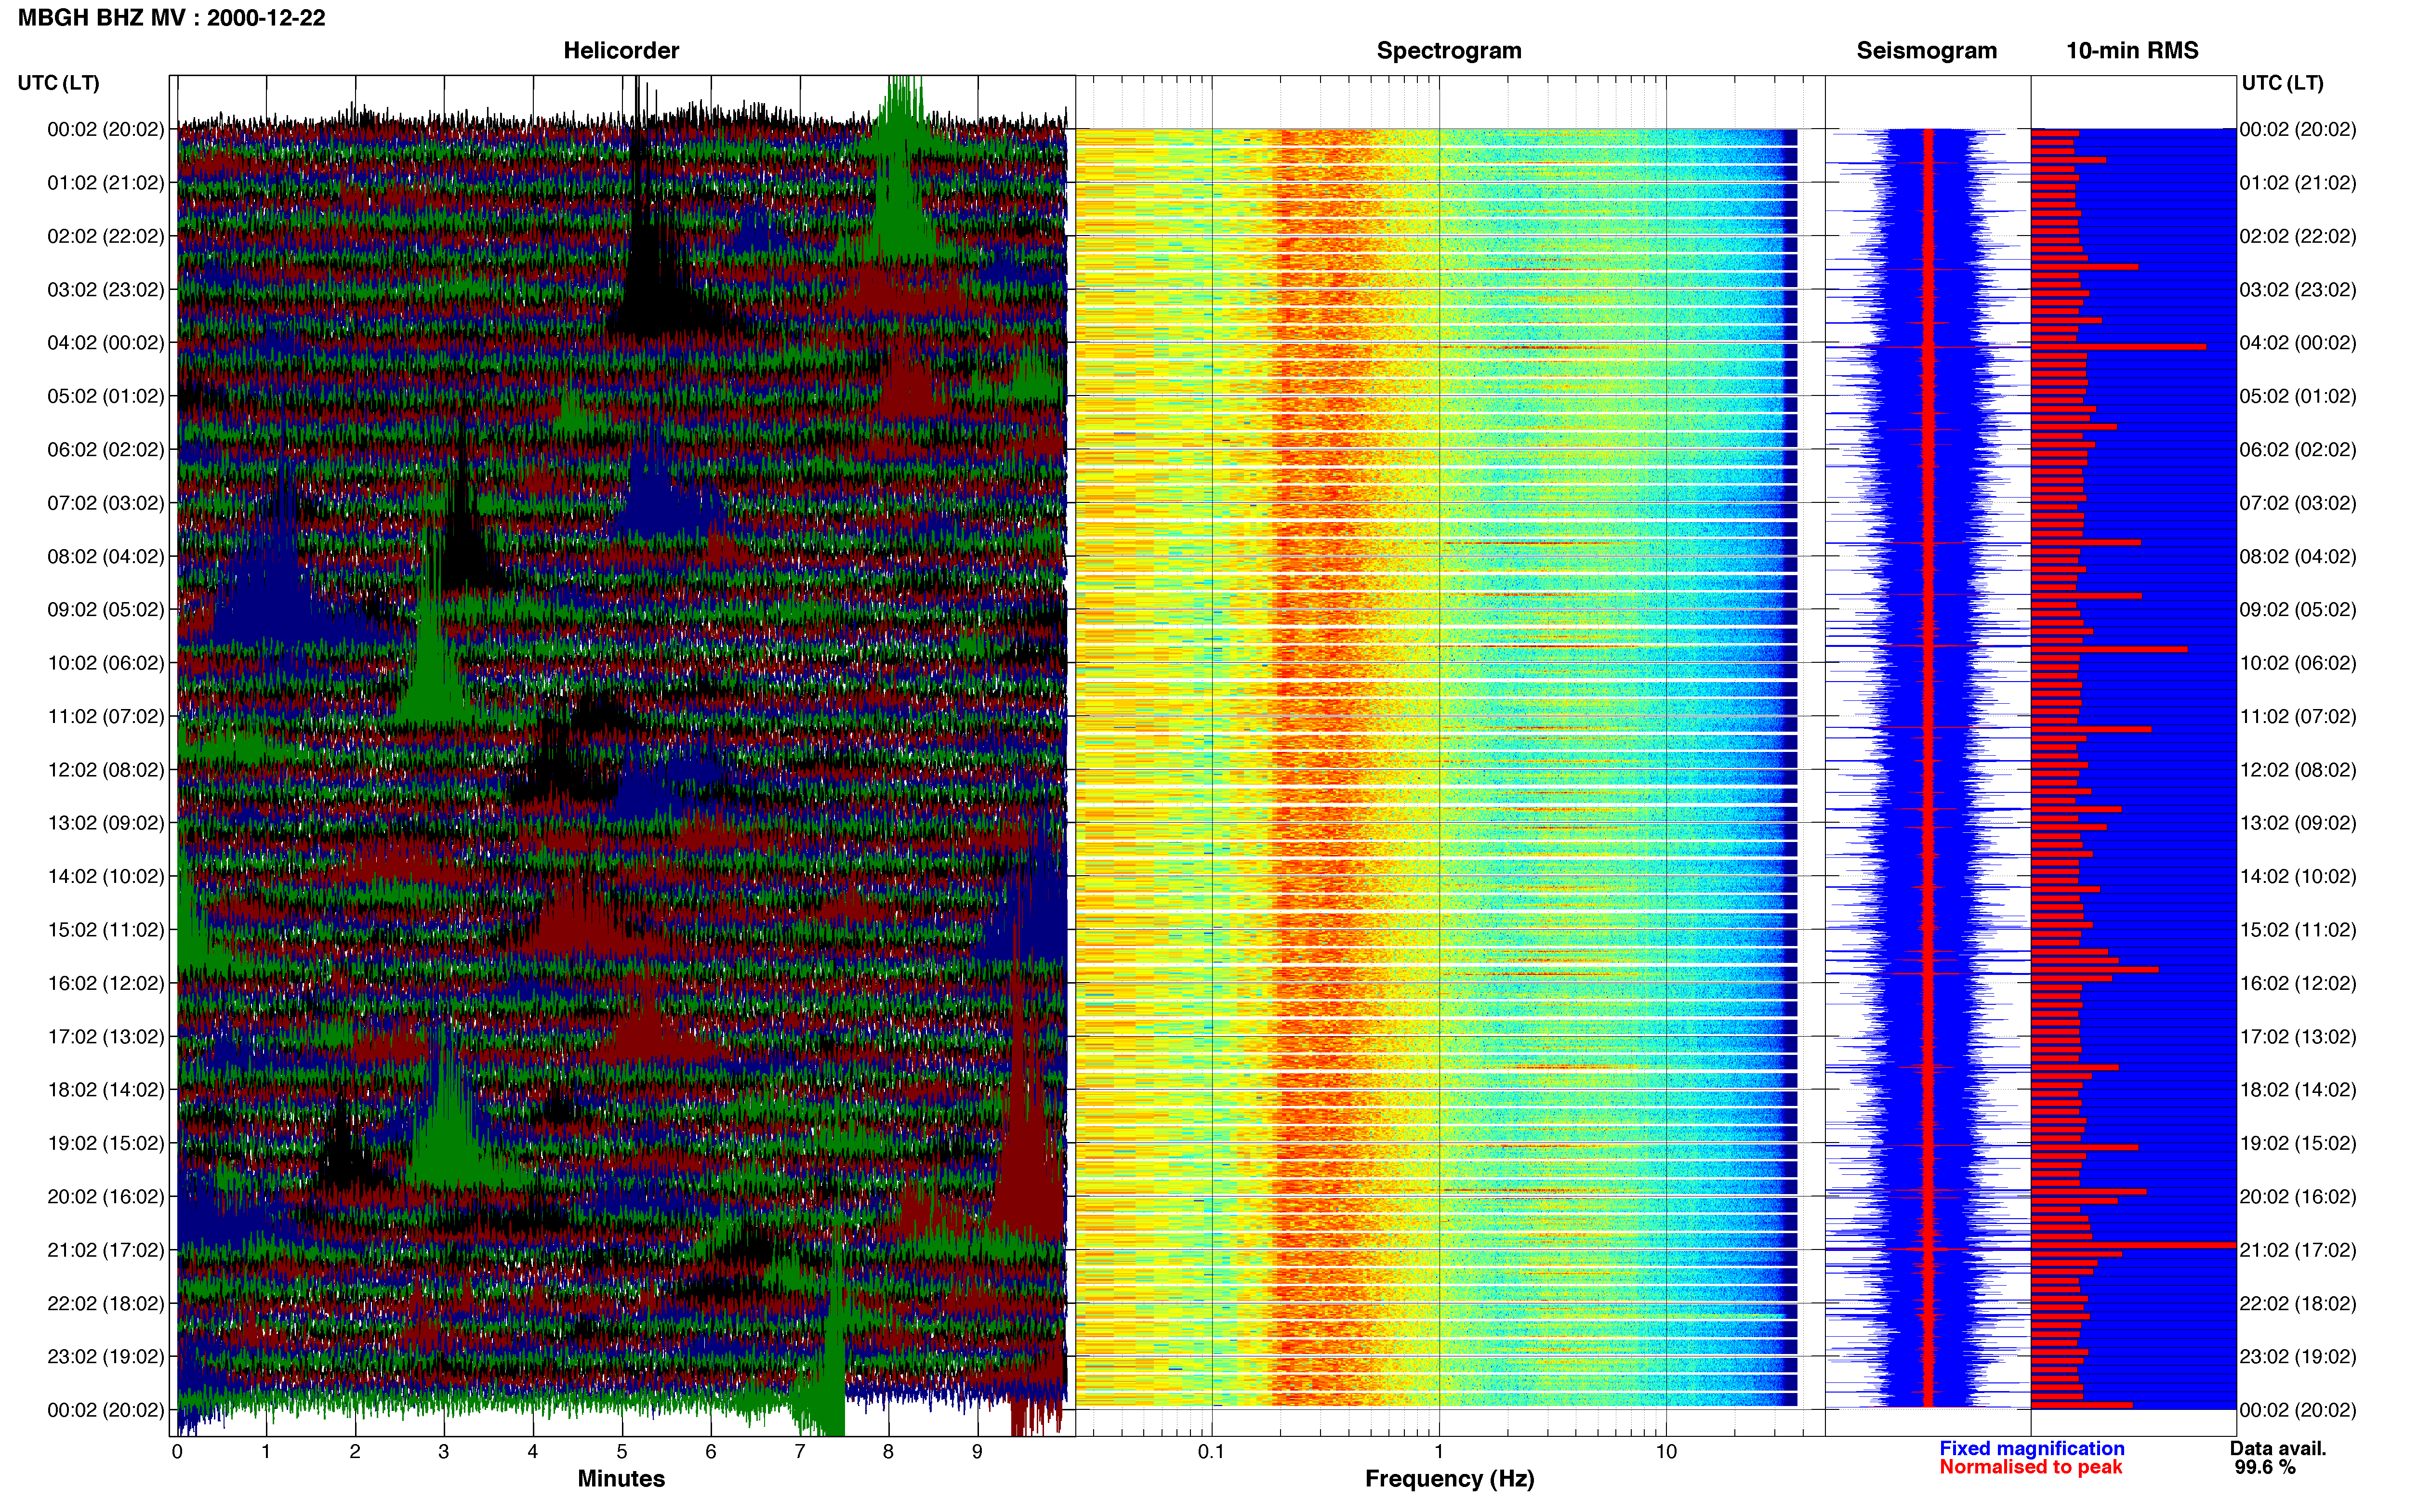Screen dimensions: 2418x1512
Task: Click the right time label '01:02 (21:02)'
Action: coord(2298,182)
